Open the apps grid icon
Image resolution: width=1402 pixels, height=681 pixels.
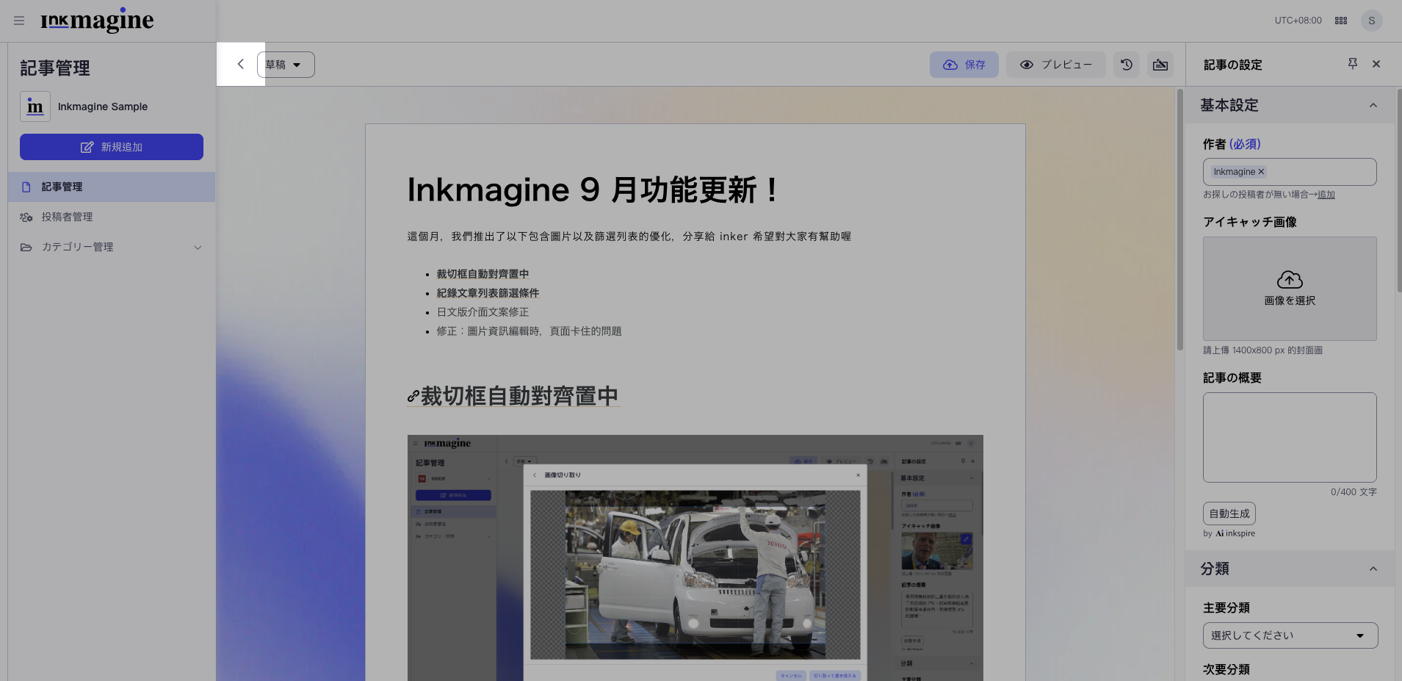(x=1341, y=21)
